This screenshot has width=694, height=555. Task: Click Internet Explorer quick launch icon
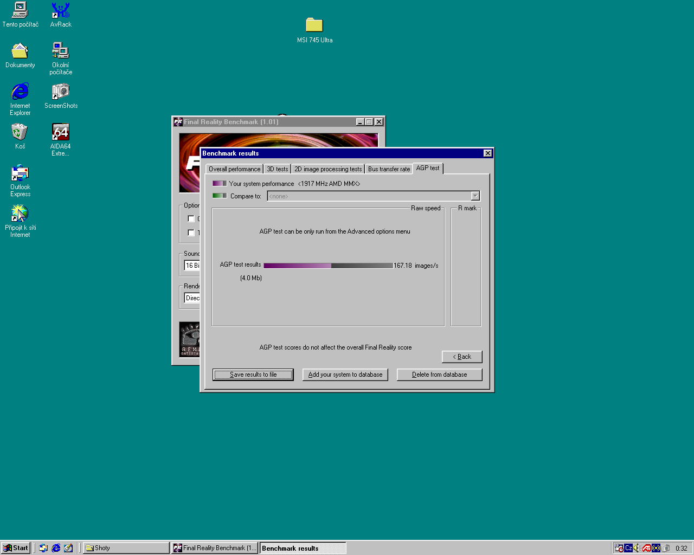click(x=56, y=548)
